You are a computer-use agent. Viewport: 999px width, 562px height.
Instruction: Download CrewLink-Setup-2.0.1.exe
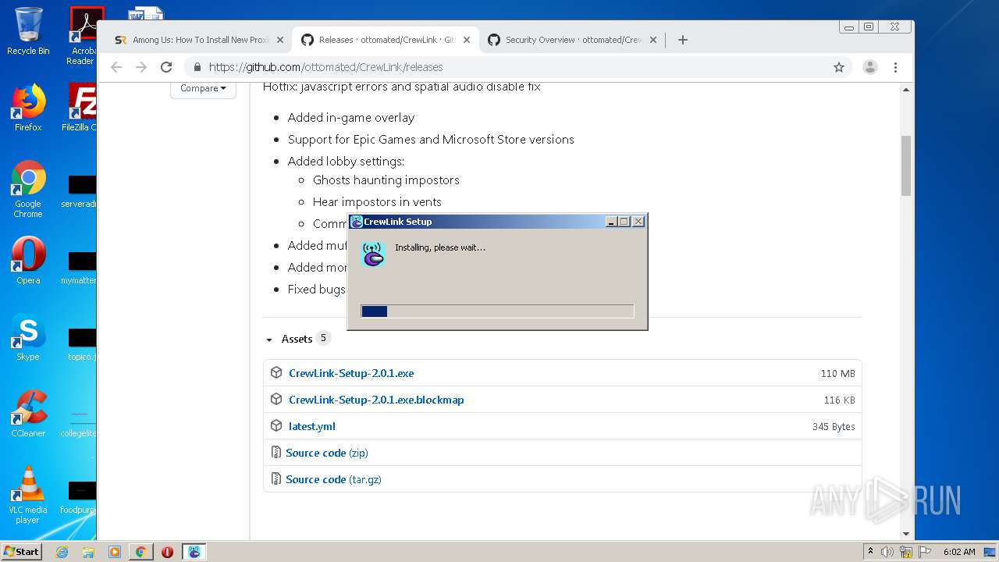[351, 373]
